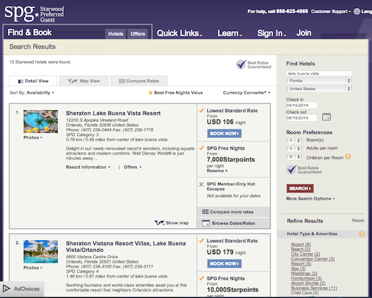Viewport: 372px width, 298px height.
Task: Click the Children per Room help icon
Action: (x=348, y=157)
